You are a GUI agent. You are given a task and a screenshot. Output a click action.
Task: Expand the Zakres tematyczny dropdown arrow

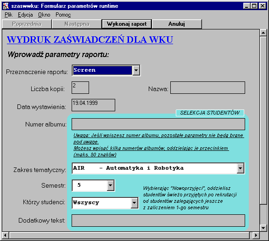tap(241, 168)
